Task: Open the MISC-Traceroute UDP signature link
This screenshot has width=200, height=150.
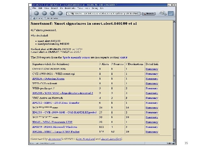Action: tap(52, 122)
